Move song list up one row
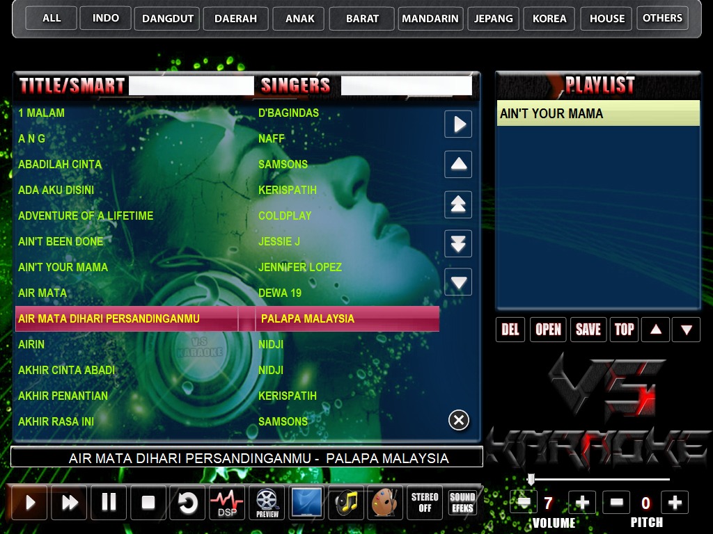Viewport: 713px width, 534px height. (458, 164)
